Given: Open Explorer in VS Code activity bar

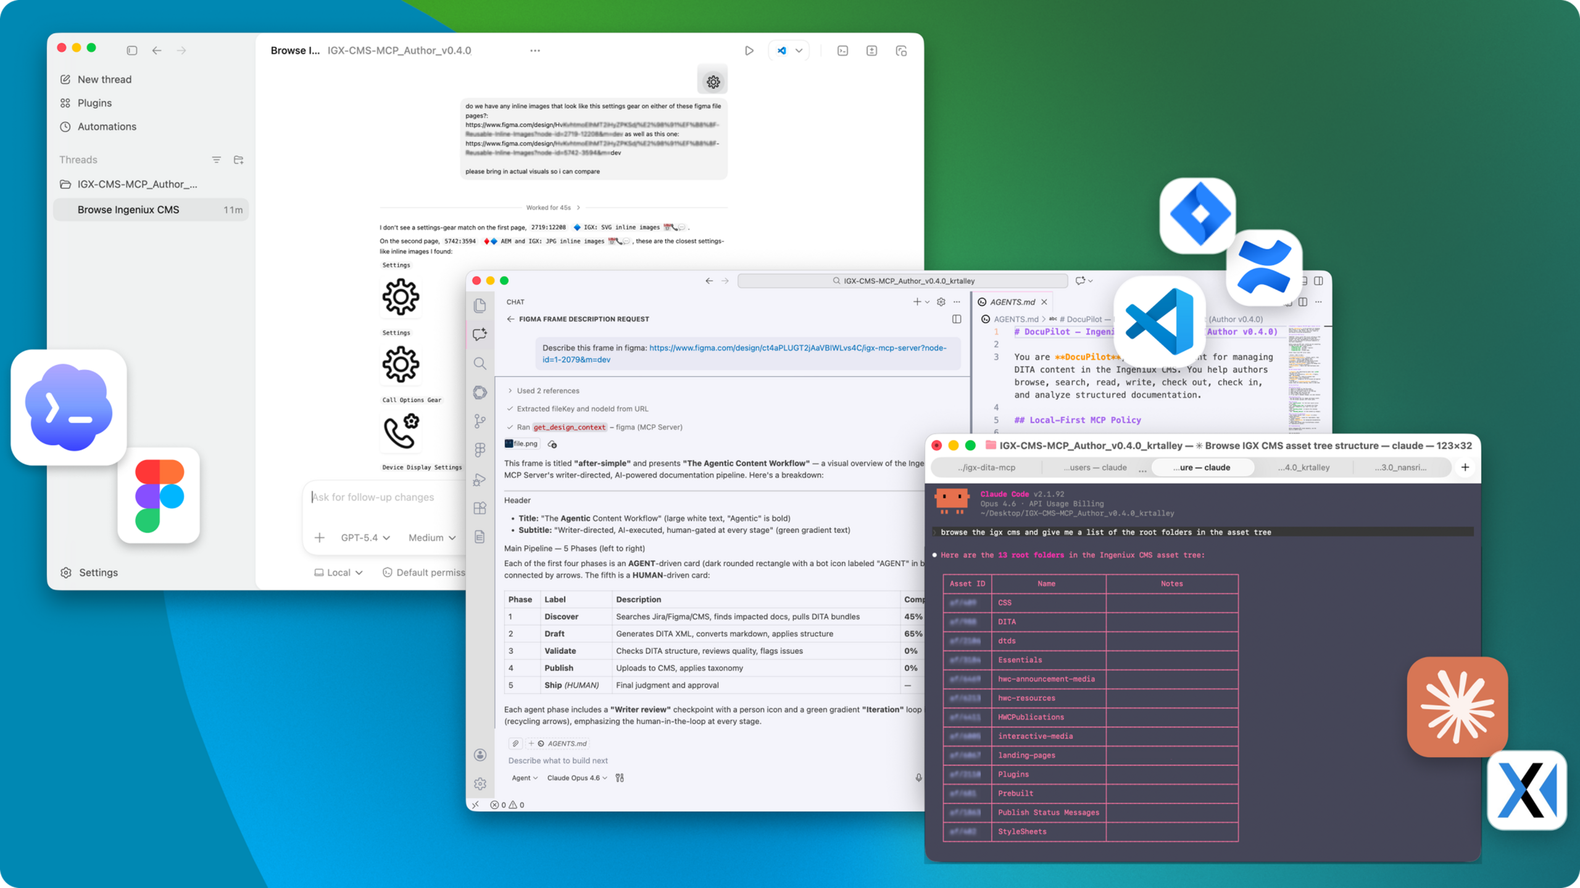Looking at the screenshot, I should (x=480, y=305).
